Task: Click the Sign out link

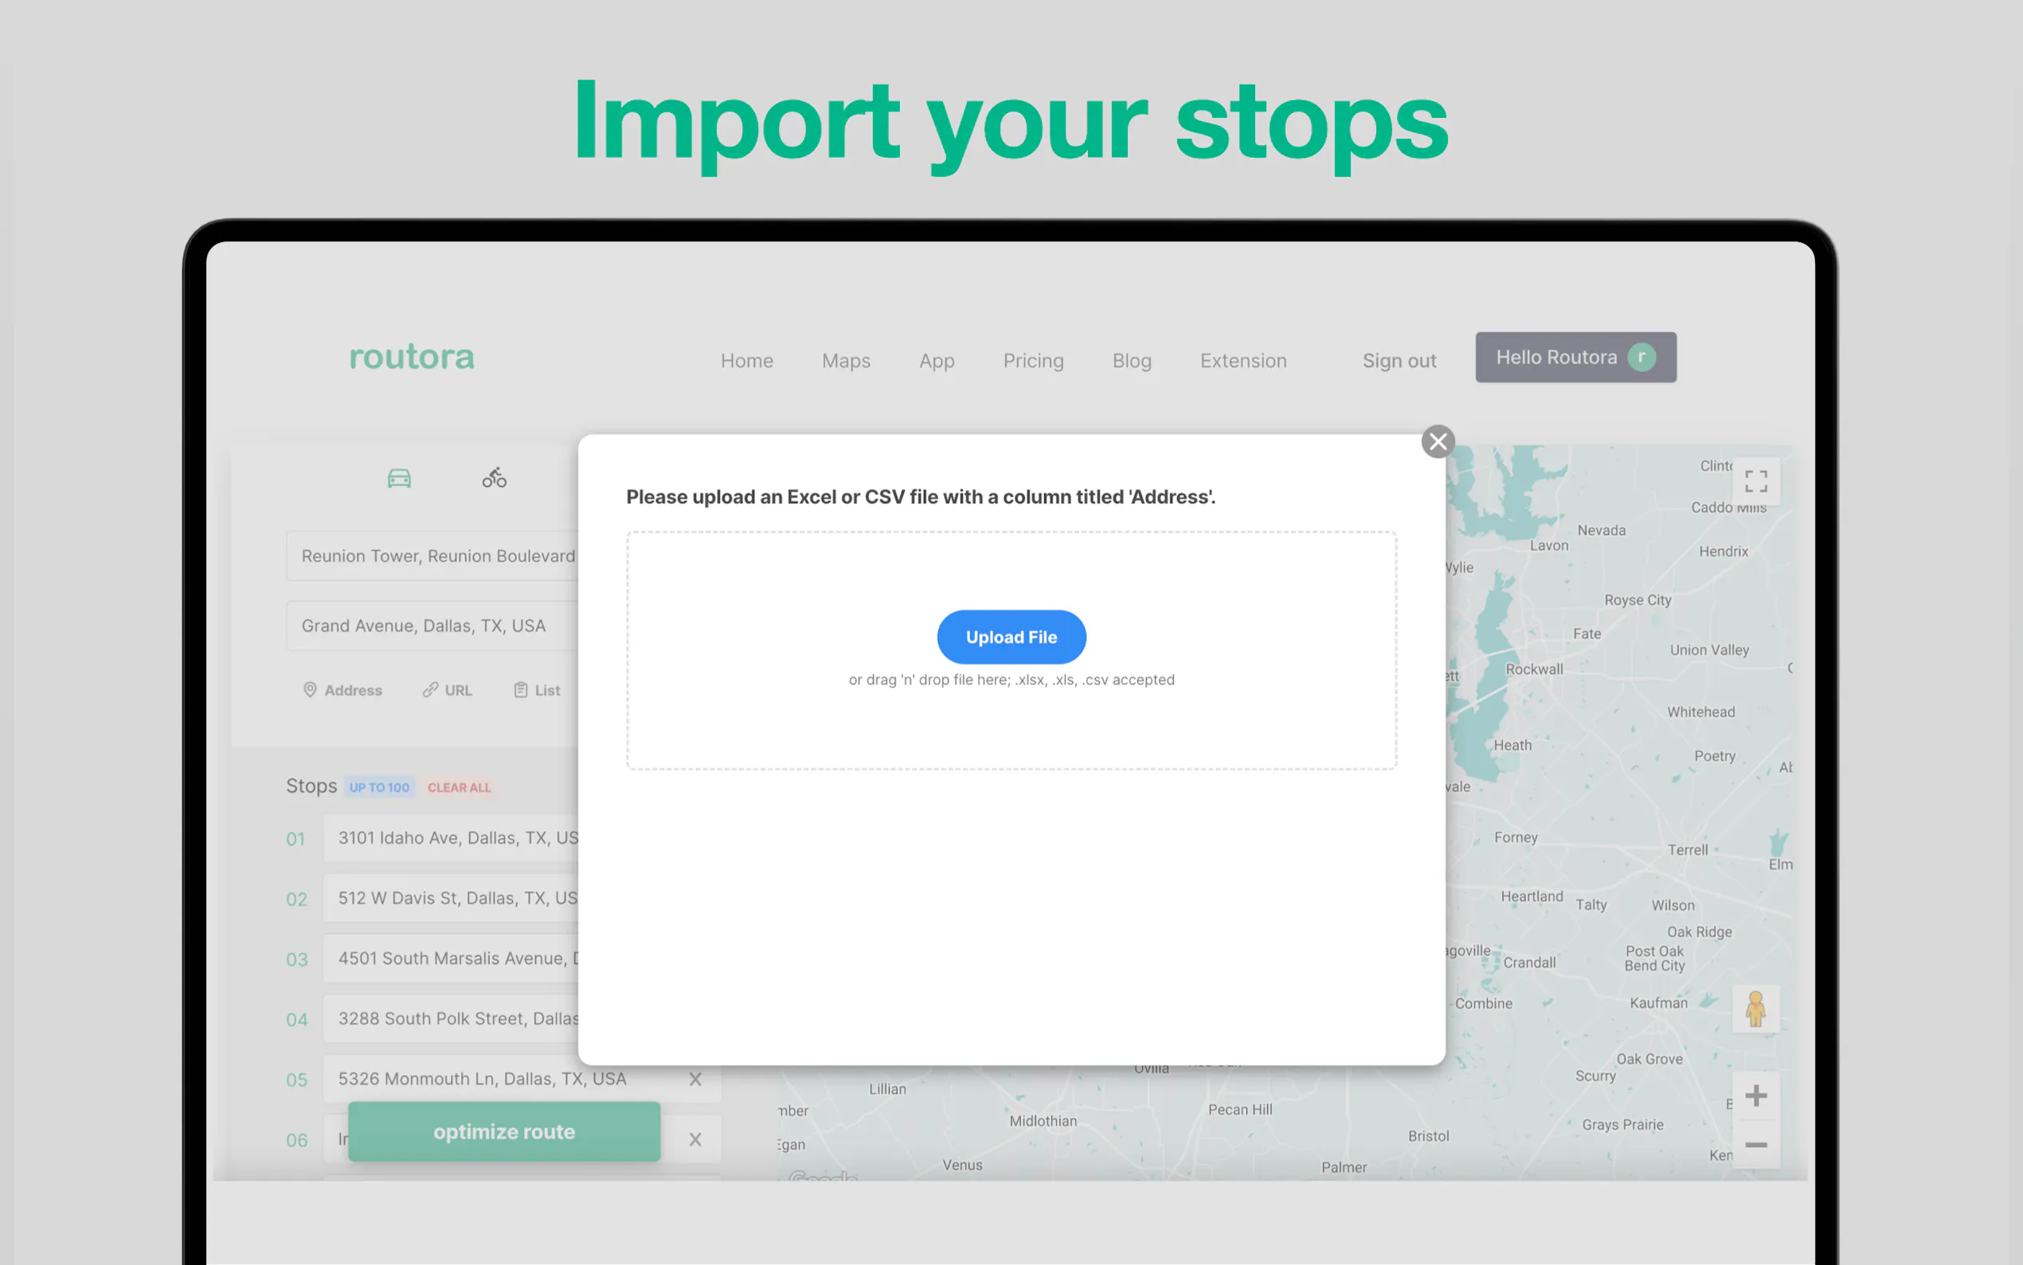Action: pyautogui.click(x=1399, y=361)
